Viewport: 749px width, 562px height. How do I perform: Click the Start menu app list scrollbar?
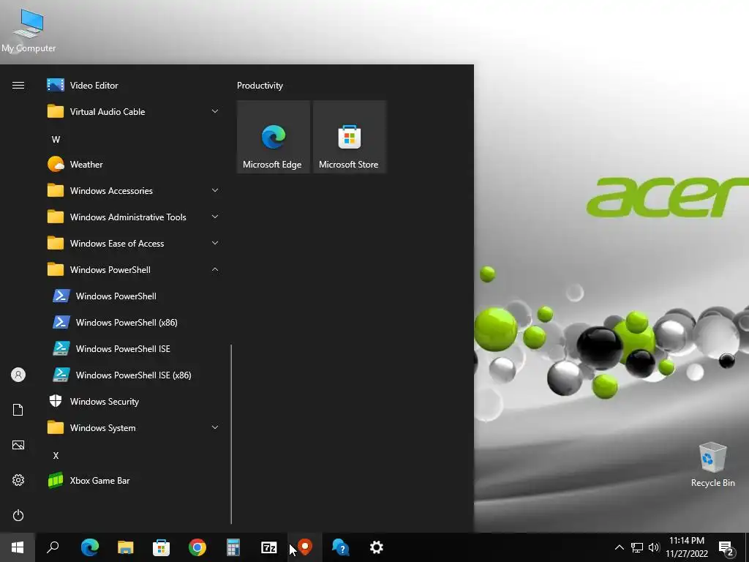(x=231, y=434)
